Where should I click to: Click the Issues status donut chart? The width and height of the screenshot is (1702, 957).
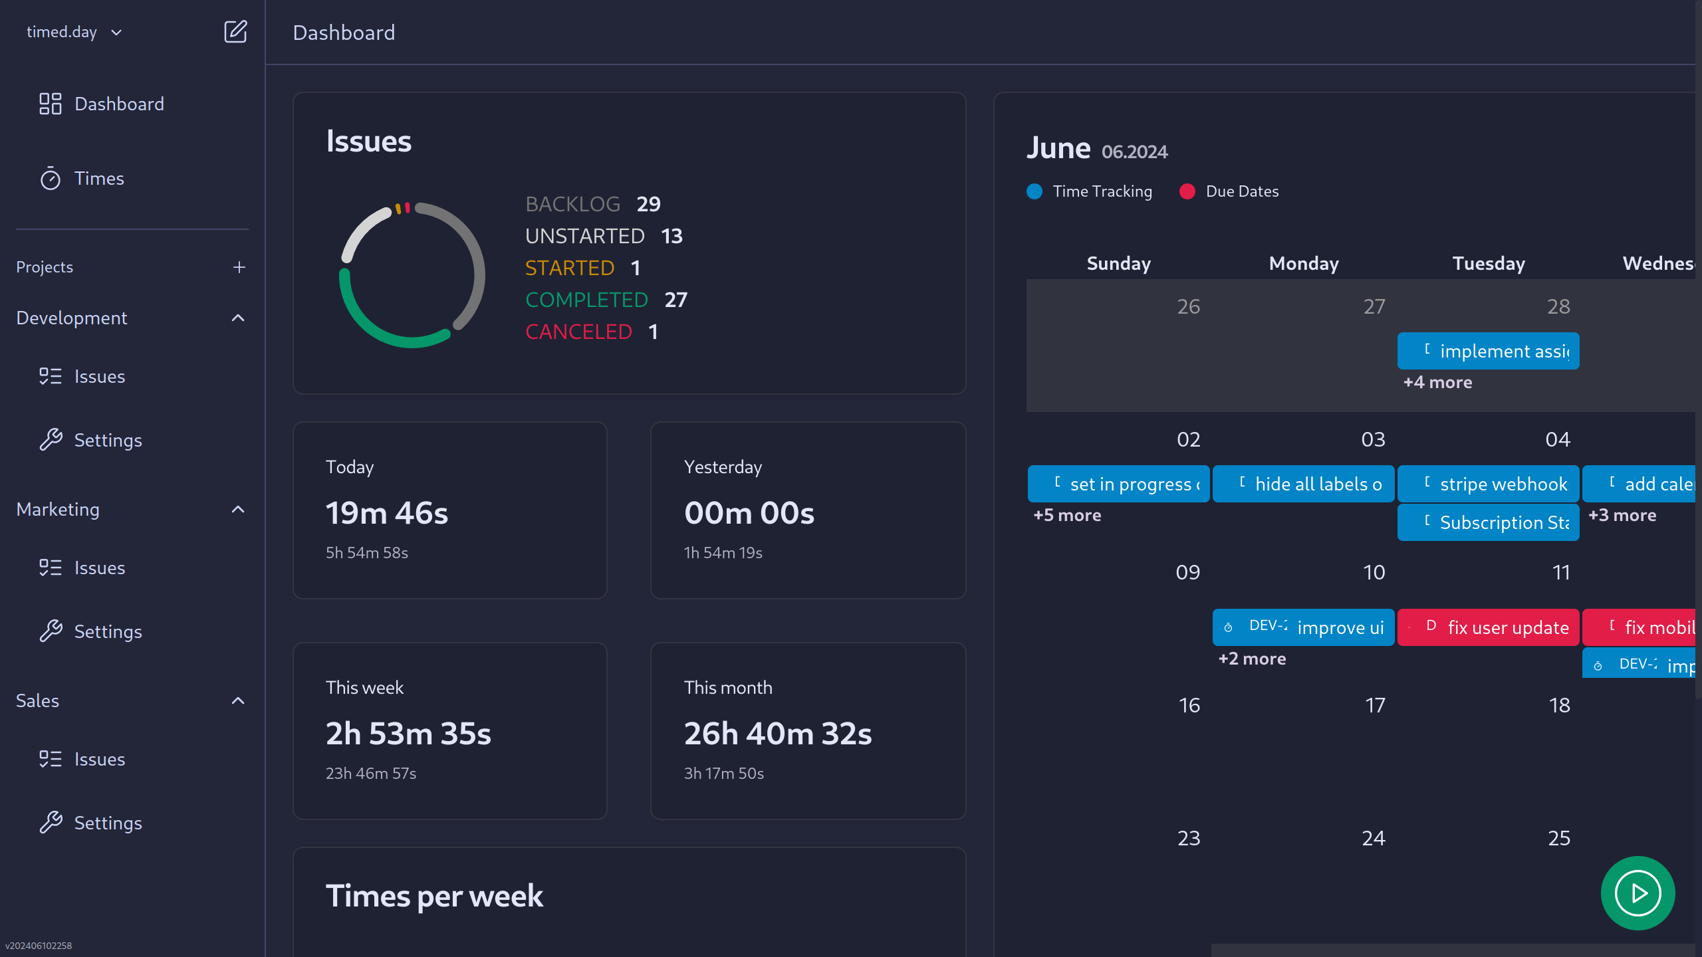[x=412, y=275]
